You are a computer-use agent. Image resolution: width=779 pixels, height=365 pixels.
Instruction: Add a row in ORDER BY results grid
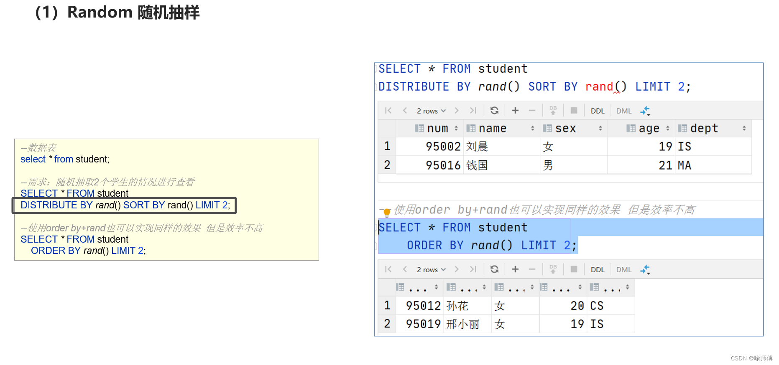(515, 269)
